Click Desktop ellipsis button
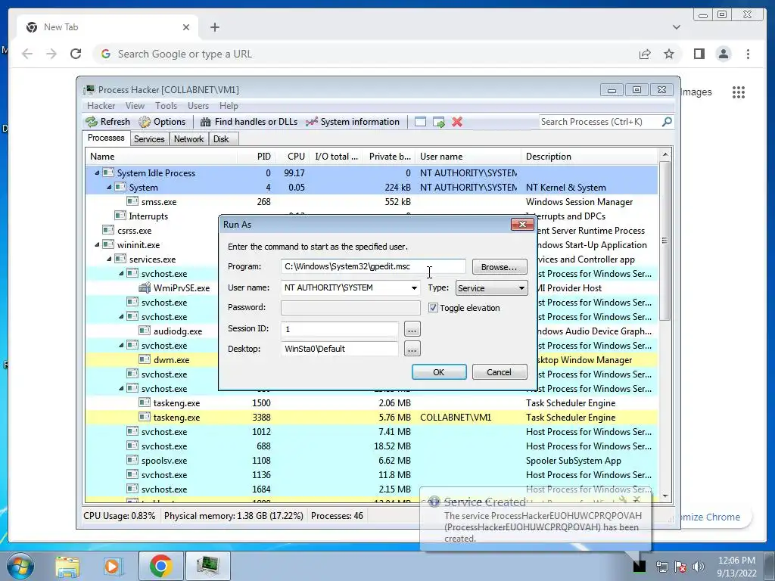This screenshot has height=581, width=775. (x=412, y=349)
